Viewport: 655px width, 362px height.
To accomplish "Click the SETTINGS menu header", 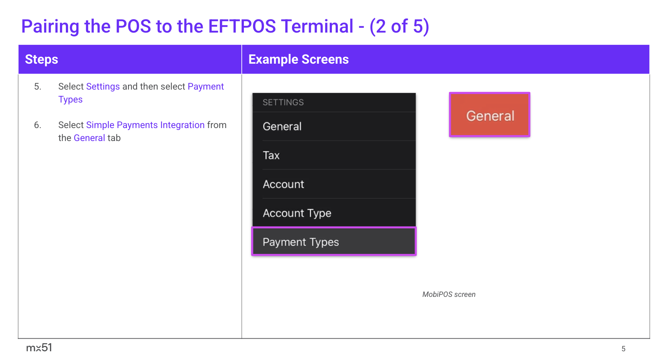I will coord(283,103).
